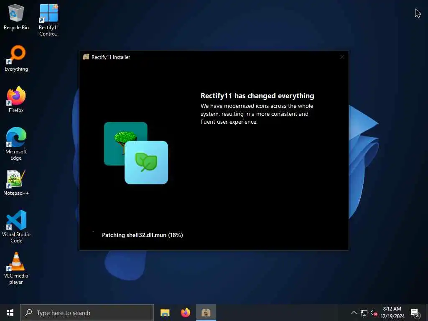
Task: Launch the Everything search shortcut
Action: point(16,59)
